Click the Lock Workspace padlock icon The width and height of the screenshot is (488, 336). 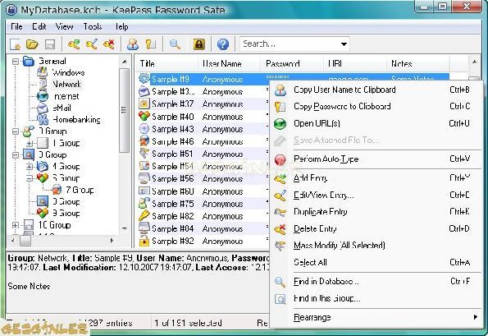(x=198, y=44)
